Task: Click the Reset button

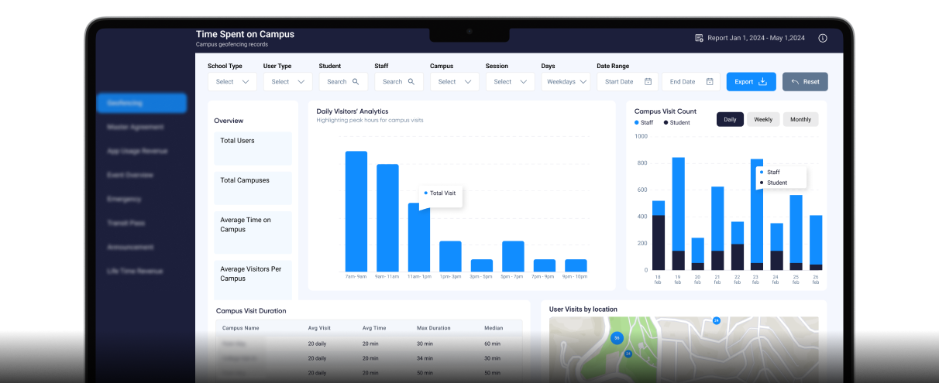Action: [805, 81]
